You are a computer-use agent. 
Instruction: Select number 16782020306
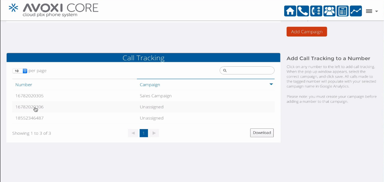point(29,107)
